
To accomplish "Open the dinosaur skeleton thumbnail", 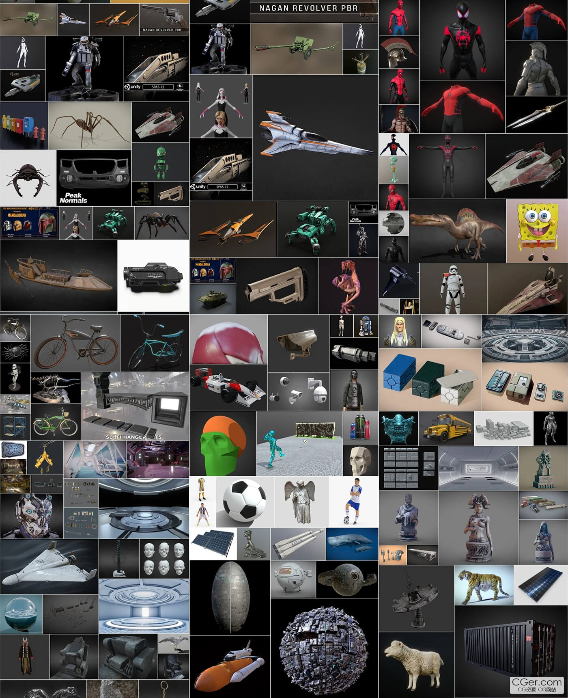I will coord(56,387).
